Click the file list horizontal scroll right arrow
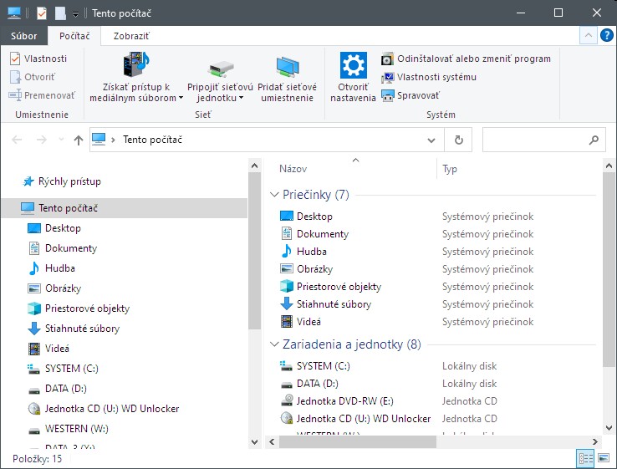Viewport: 617px width, 469px height. pos(594,442)
